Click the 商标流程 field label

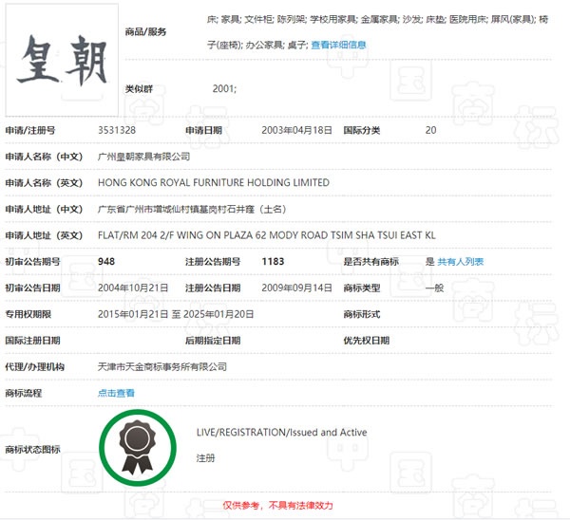coord(23,393)
